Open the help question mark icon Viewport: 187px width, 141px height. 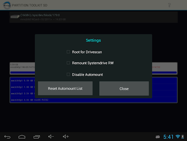pos(169,5)
